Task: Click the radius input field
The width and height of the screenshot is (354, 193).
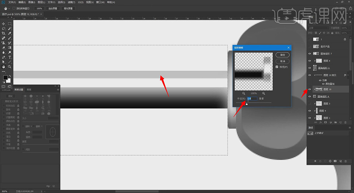Action: (252, 98)
